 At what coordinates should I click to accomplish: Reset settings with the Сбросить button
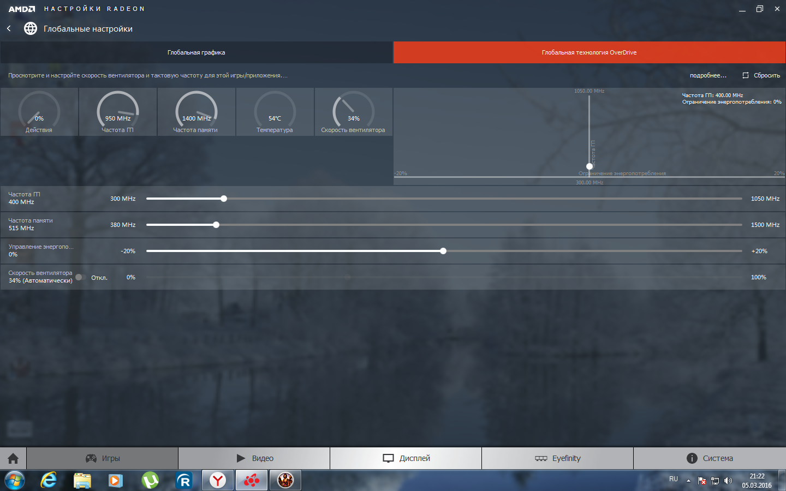tap(761, 75)
